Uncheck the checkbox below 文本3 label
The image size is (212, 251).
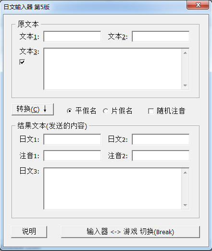pyautogui.click(x=22, y=62)
